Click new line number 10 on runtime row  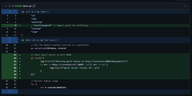coord(15,29)
